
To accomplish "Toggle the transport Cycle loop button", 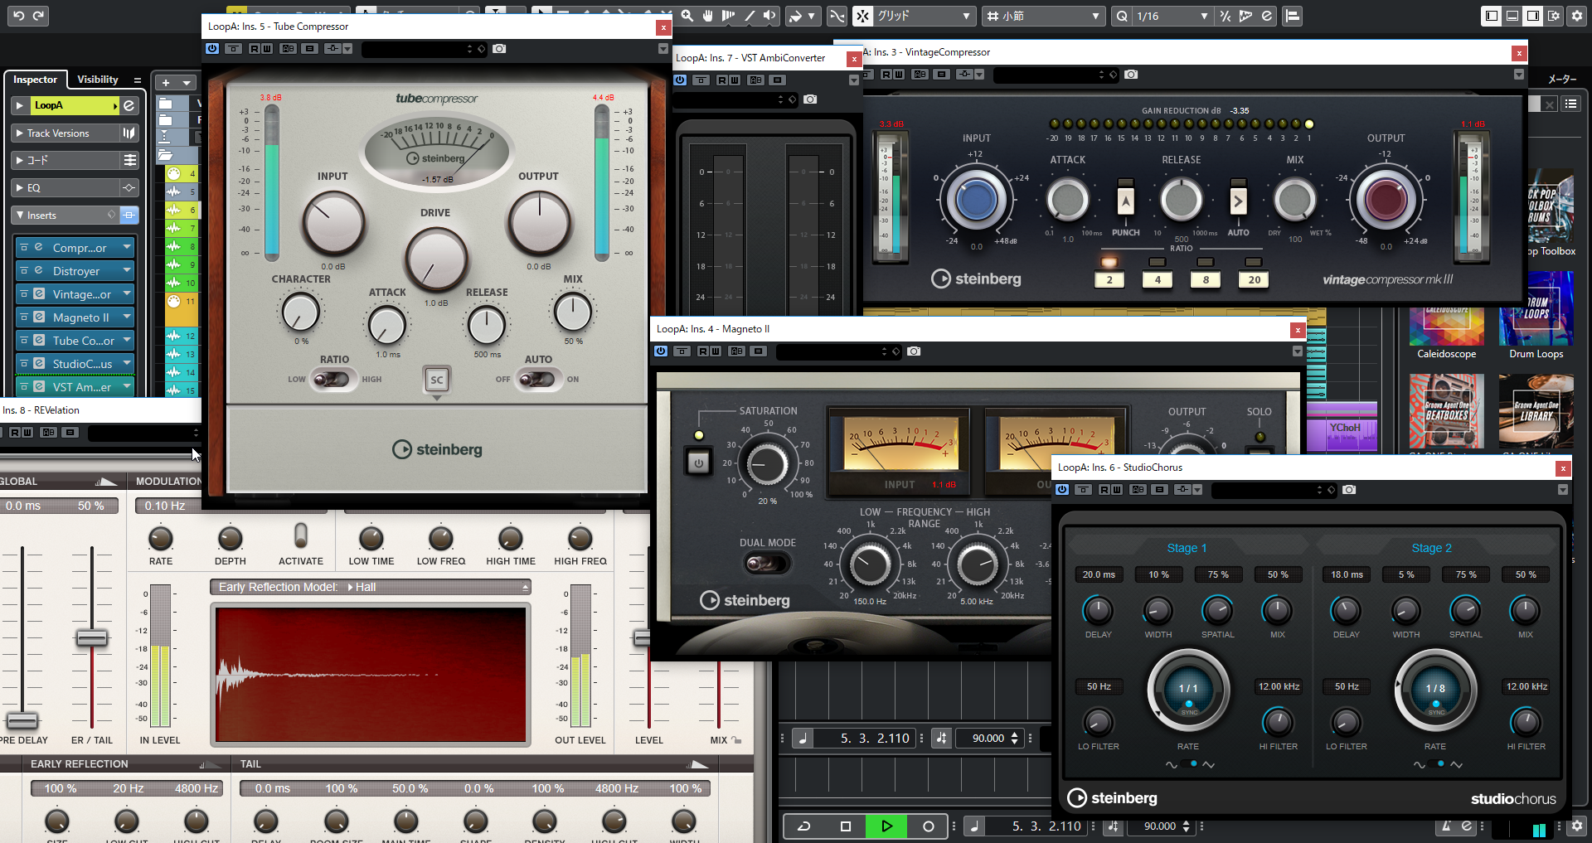I will click(x=803, y=826).
